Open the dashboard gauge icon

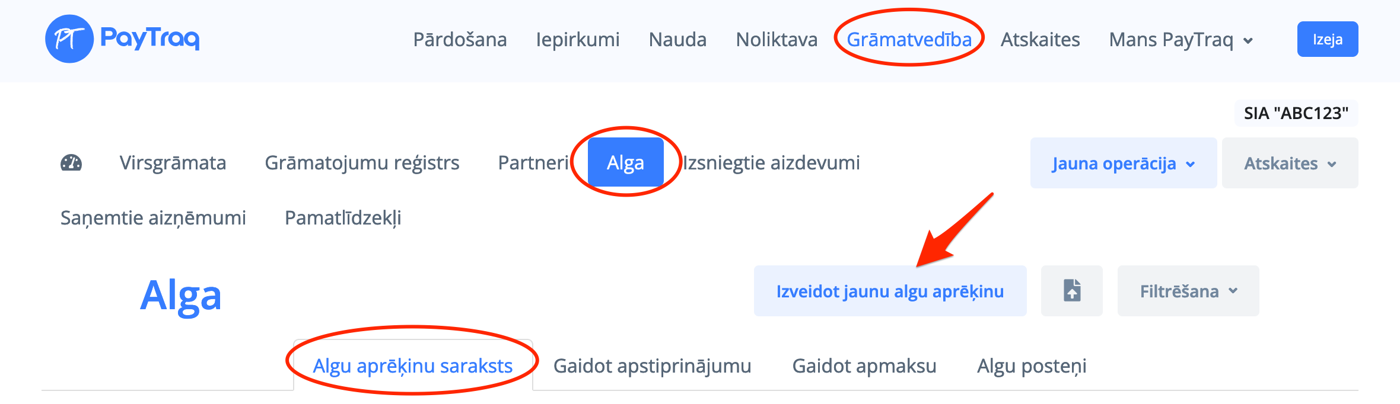[x=71, y=163]
